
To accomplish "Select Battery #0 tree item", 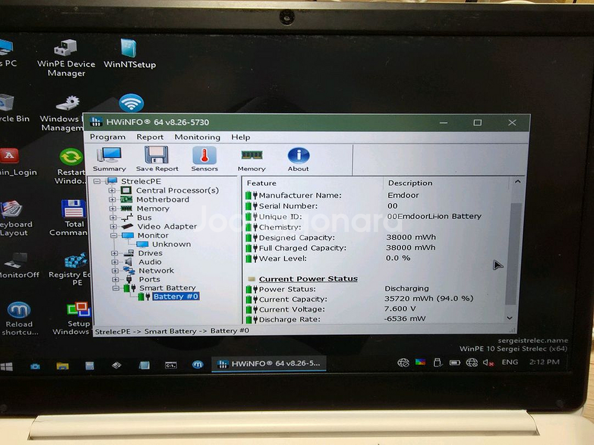I will (175, 296).
